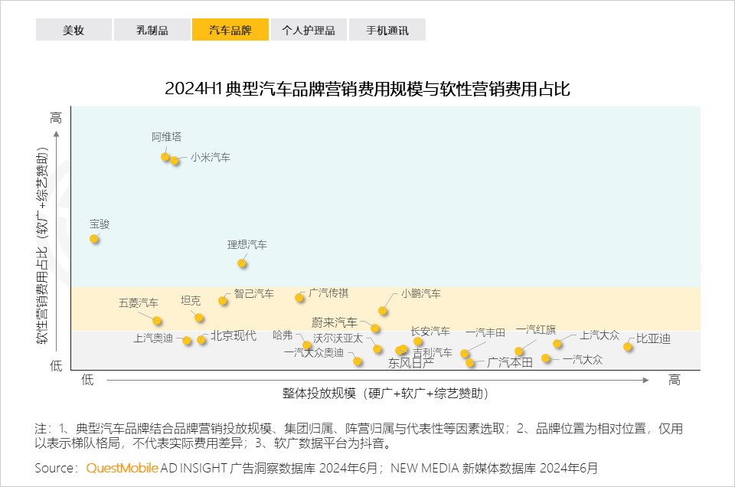
Task: Click the 坦克 data point
Action: click(199, 317)
